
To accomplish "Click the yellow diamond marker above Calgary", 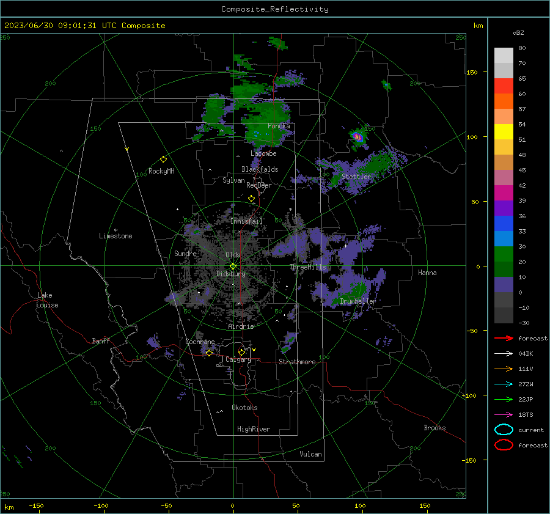I will [x=241, y=352].
